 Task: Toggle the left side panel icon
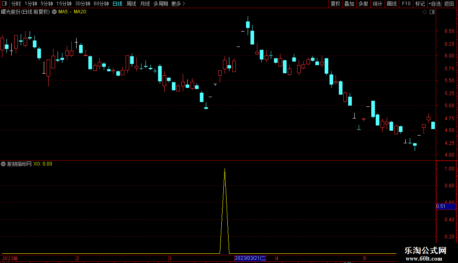(x=4, y=4)
